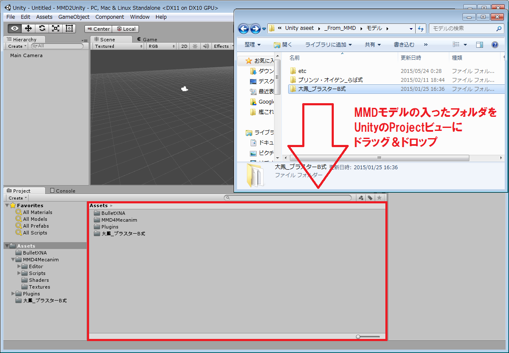The image size is (509, 353).
Task: Toggle Scene lighting sun icon
Action: point(195,46)
